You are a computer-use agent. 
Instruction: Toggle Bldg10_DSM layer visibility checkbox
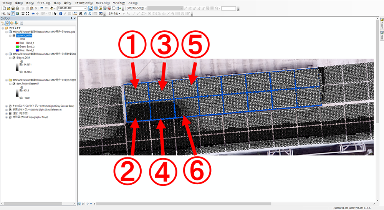[x=14, y=58]
